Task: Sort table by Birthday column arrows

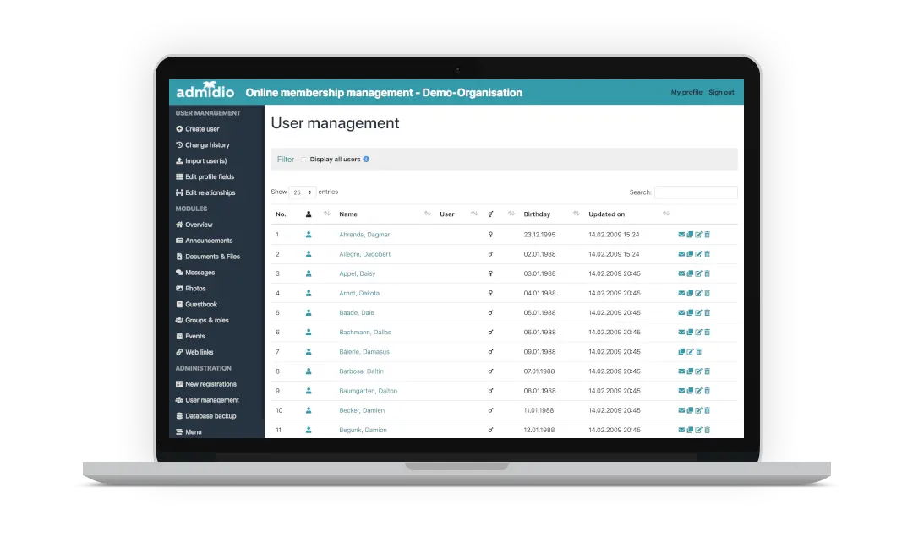Action: click(576, 214)
